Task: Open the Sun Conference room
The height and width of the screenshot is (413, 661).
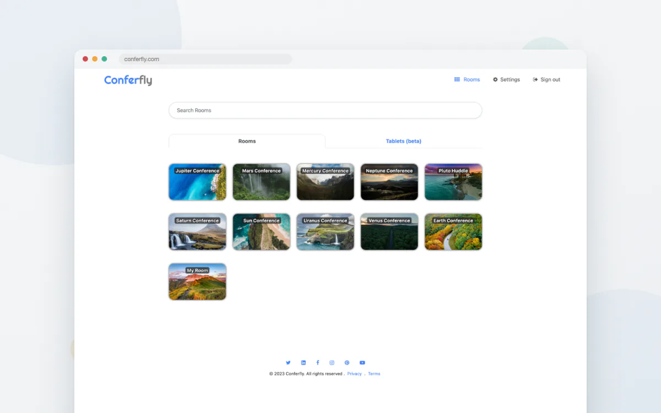Action: (261, 232)
